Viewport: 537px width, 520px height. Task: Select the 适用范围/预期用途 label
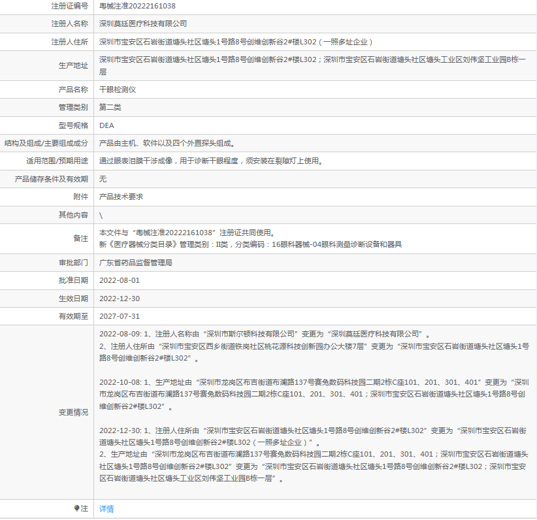(57, 161)
